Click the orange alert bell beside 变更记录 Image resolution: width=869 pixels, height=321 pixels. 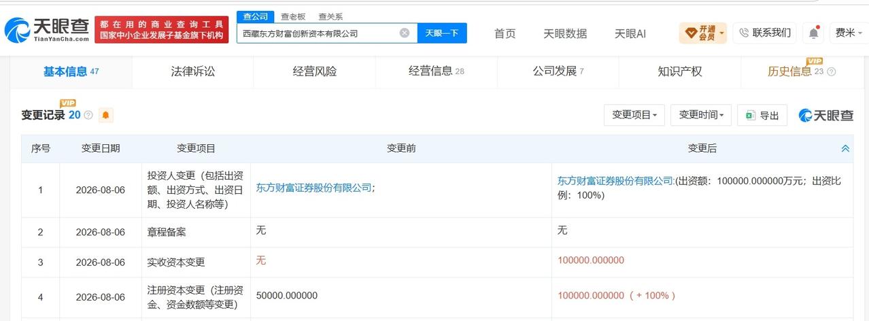[105, 116]
